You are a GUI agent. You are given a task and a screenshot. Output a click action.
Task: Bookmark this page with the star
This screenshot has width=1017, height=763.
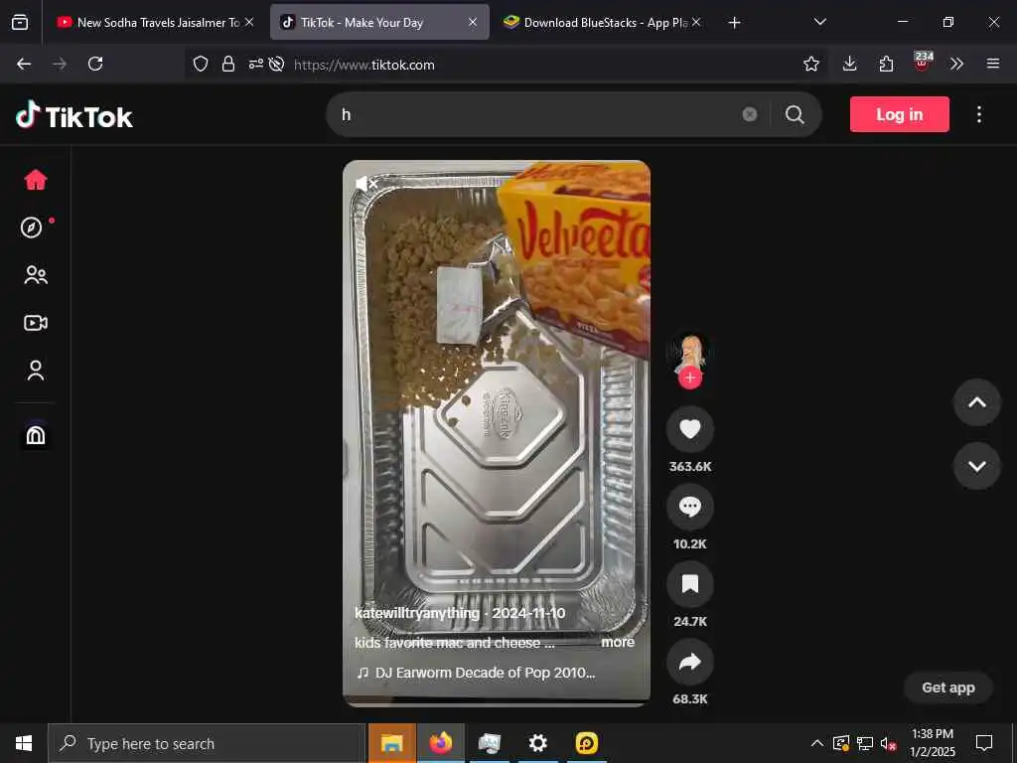click(x=810, y=64)
